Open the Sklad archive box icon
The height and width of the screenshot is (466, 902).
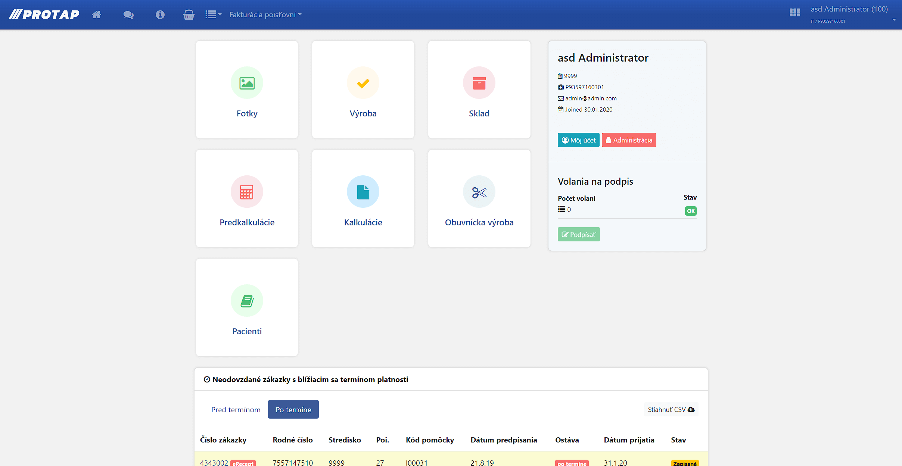click(x=479, y=83)
